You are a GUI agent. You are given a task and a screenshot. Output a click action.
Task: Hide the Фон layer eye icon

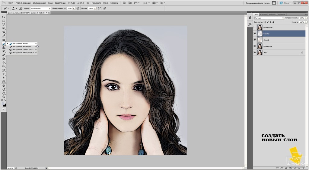[x=255, y=53]
